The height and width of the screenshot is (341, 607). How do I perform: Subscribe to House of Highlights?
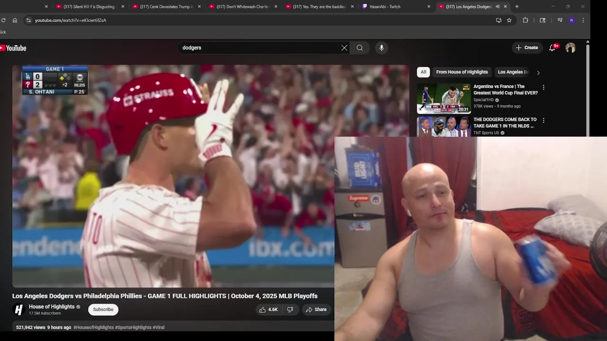(x=103, y=310)
